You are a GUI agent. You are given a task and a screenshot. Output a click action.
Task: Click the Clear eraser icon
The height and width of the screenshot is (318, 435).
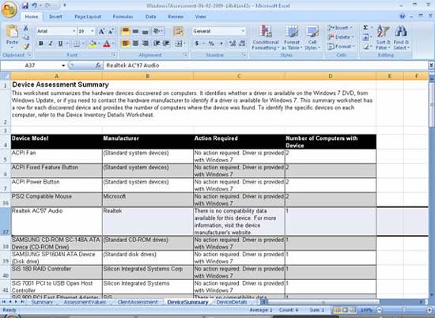[365, 47]
